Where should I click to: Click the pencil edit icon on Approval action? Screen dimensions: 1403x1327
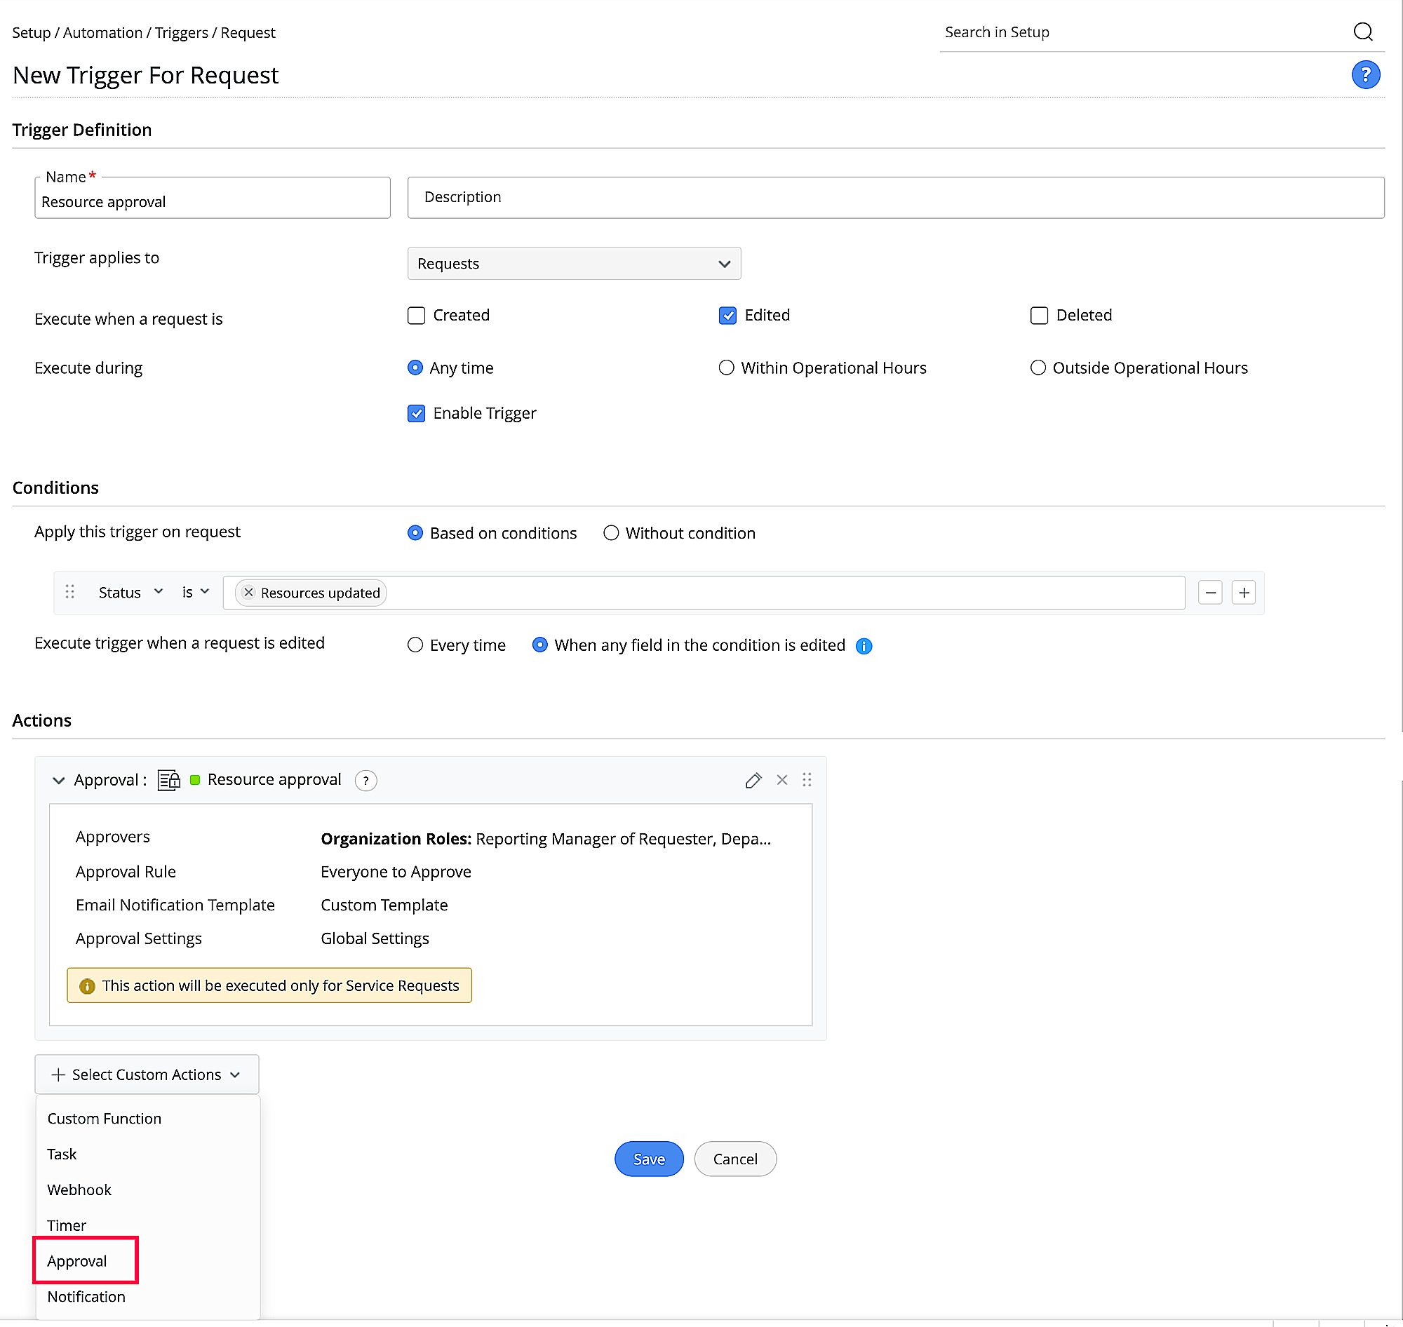coord(753,779)
